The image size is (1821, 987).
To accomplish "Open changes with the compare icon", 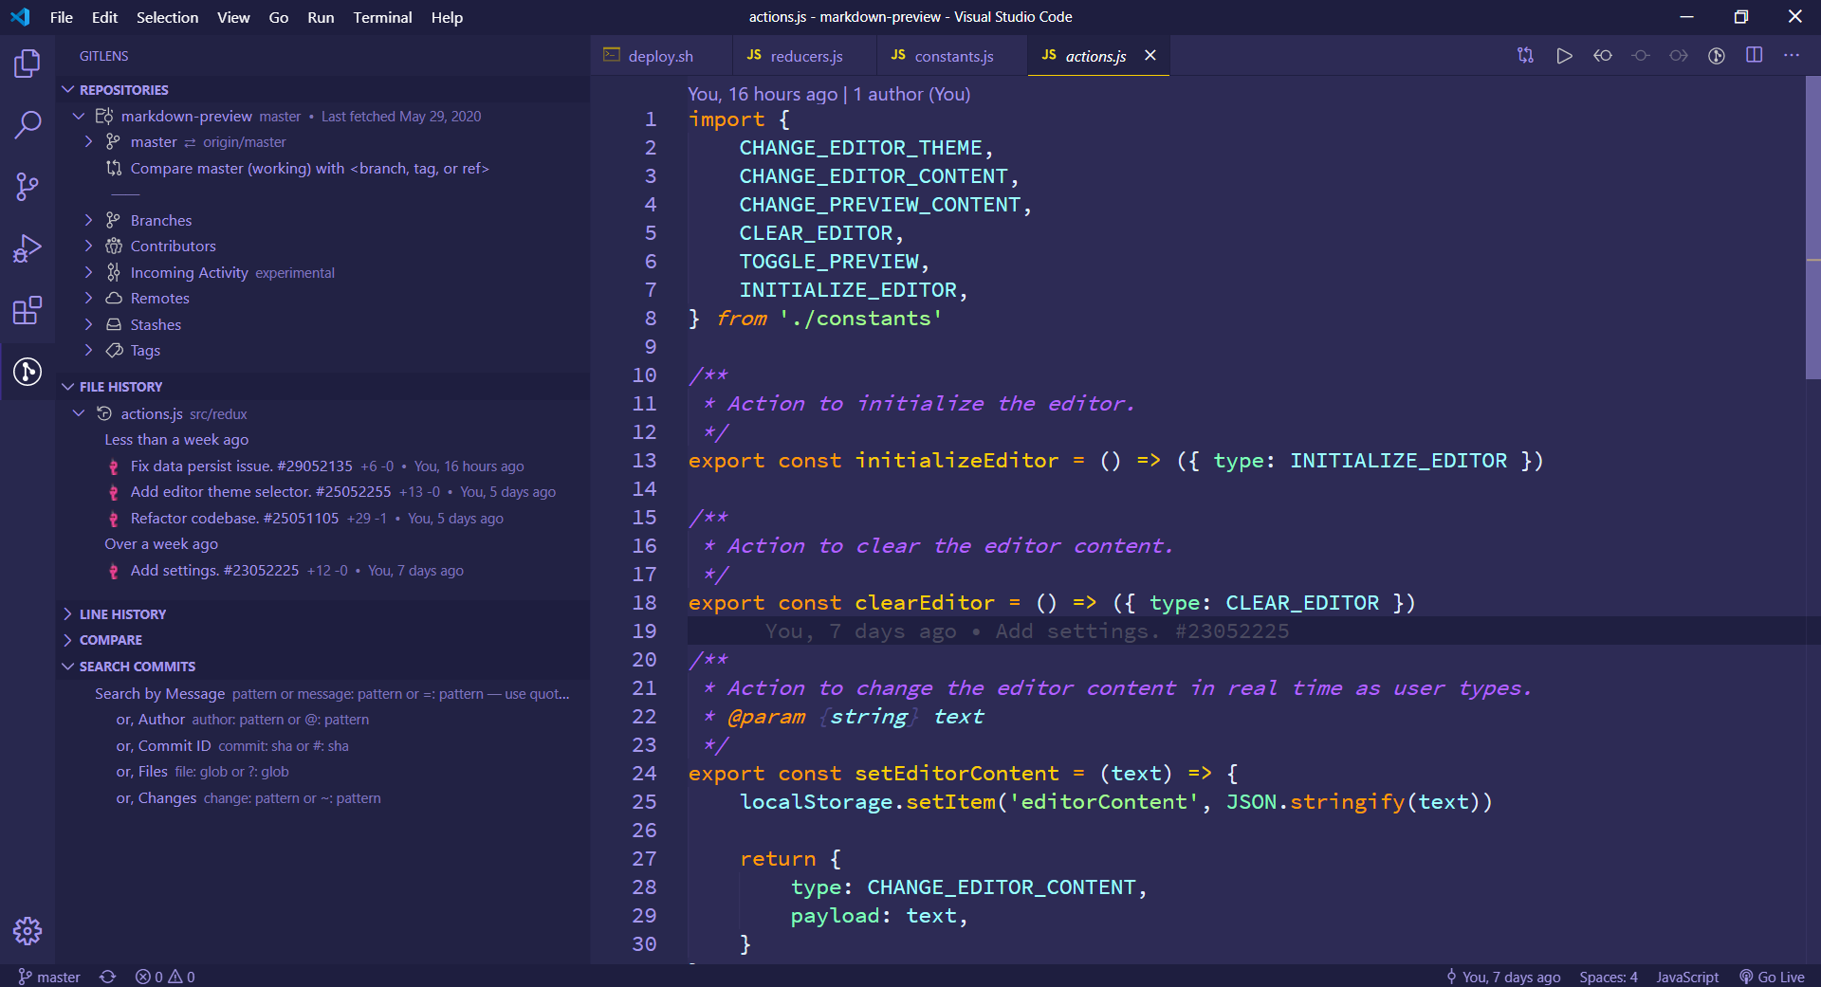I will pos(1525,56).
